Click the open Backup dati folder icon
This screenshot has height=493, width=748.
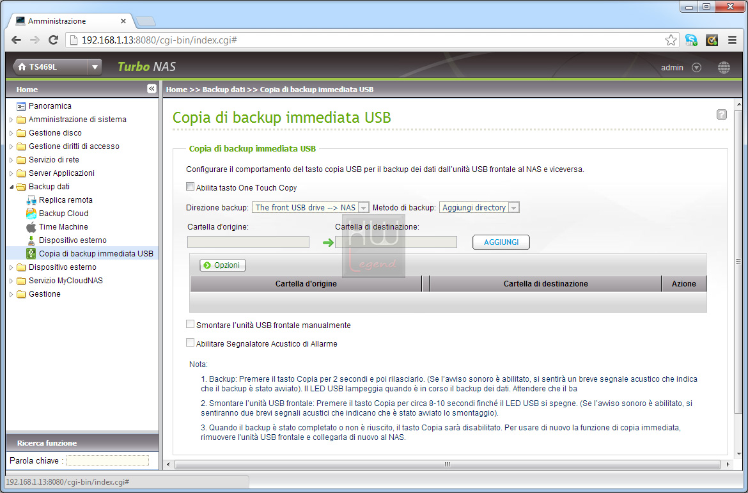point(21,187)
